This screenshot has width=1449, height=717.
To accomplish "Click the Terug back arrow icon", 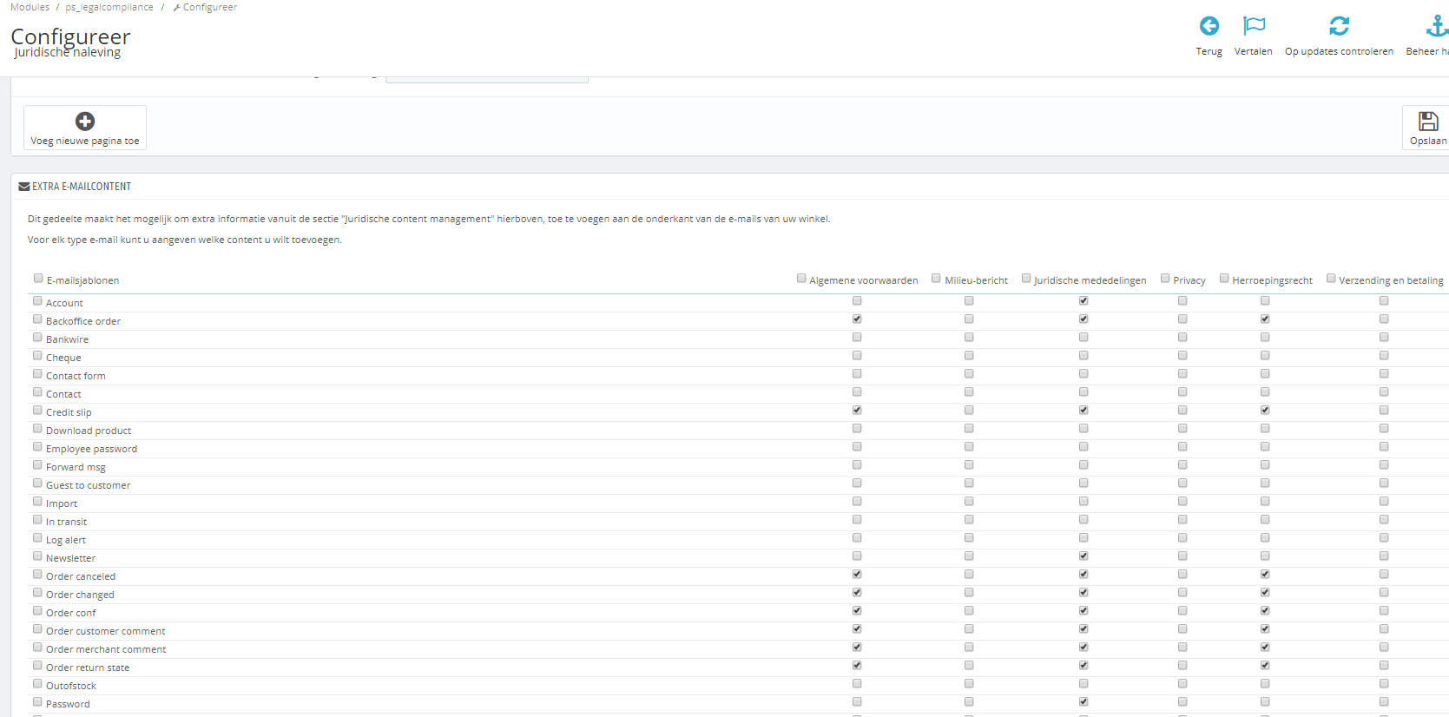I will point(1209,26).
